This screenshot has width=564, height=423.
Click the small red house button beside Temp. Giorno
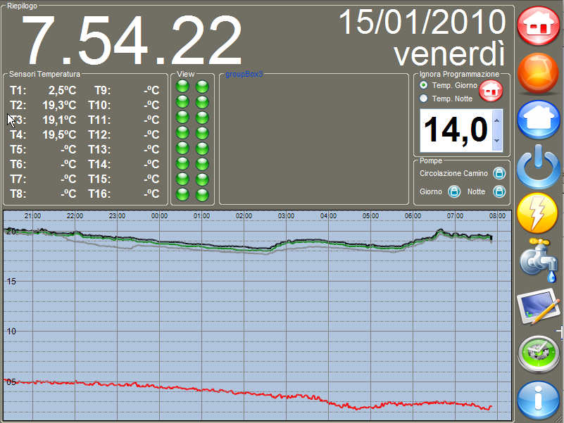click(491, 90)
